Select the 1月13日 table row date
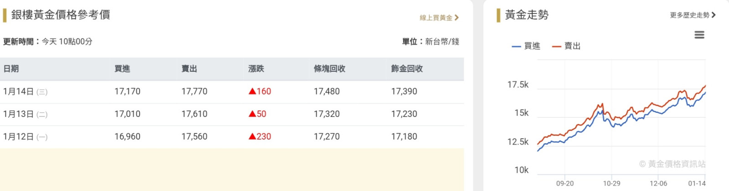Viewport: 729px width, 191px height. [19, 114]
